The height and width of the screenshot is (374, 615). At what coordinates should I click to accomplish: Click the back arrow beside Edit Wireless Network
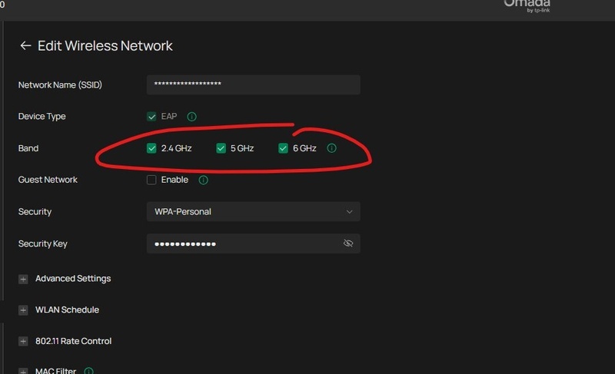tap(25, 46)
